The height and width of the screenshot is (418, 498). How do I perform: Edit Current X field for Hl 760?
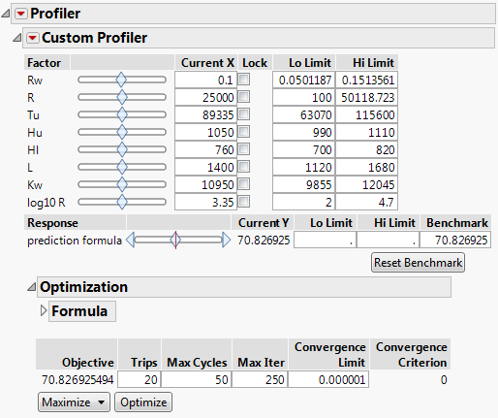[x=205, y=149]
